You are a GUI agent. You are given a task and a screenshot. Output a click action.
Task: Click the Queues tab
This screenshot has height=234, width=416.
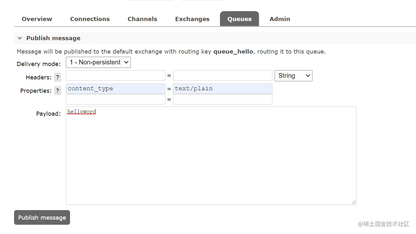tap(239, 19)
